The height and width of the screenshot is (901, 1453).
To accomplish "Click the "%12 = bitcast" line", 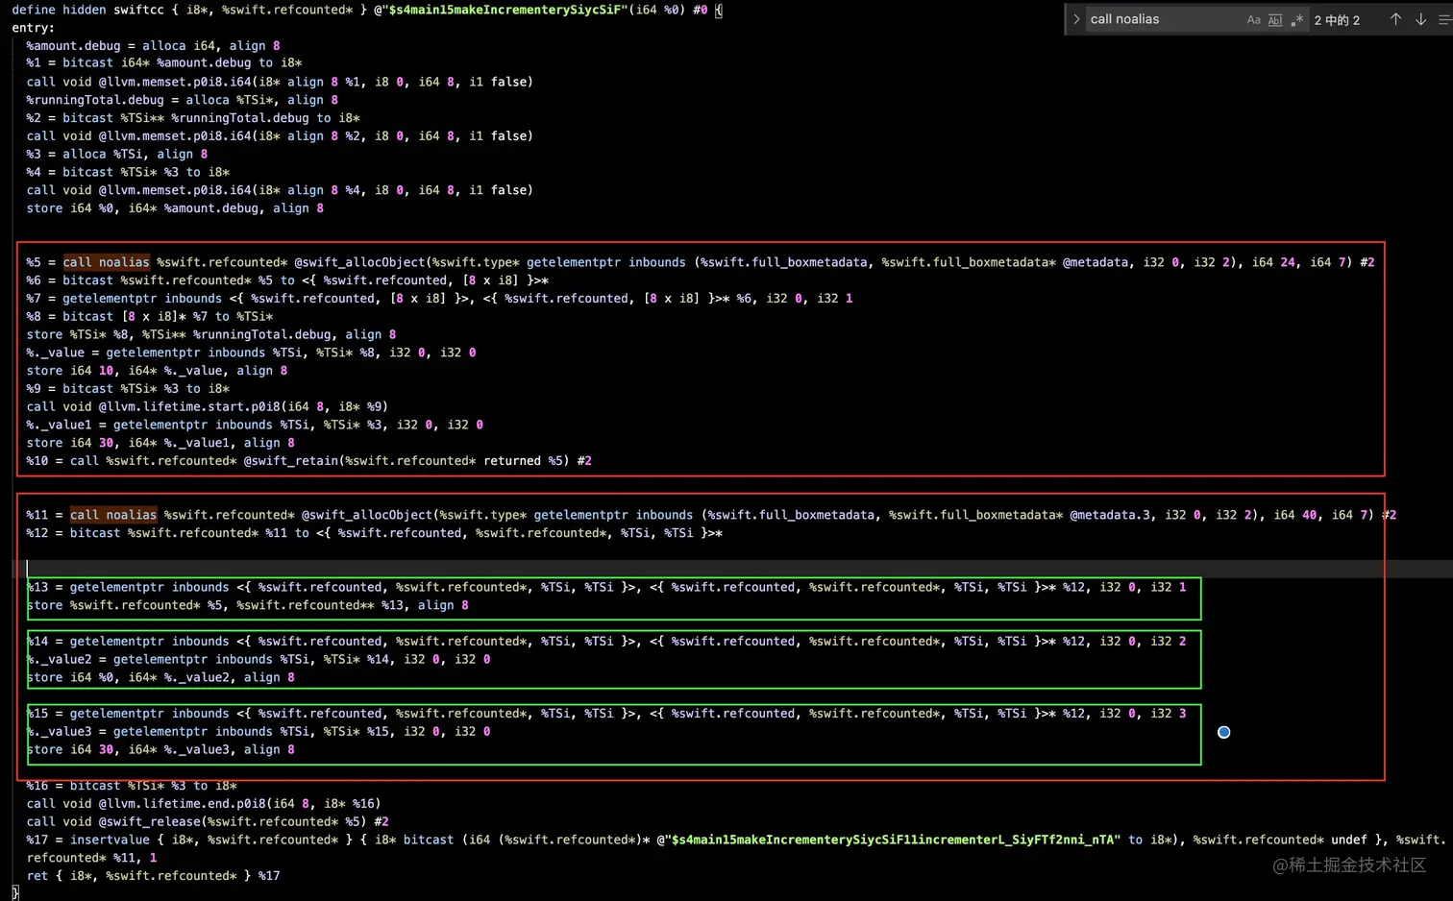I will click(375, 533).
